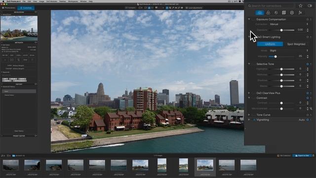Open the View menu
The image size is (316, 178).
tap(35, 1)
